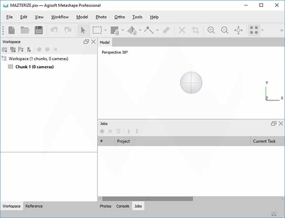Open the File menu
Viewport: 285px width, 218px height.
coord(10,17)
